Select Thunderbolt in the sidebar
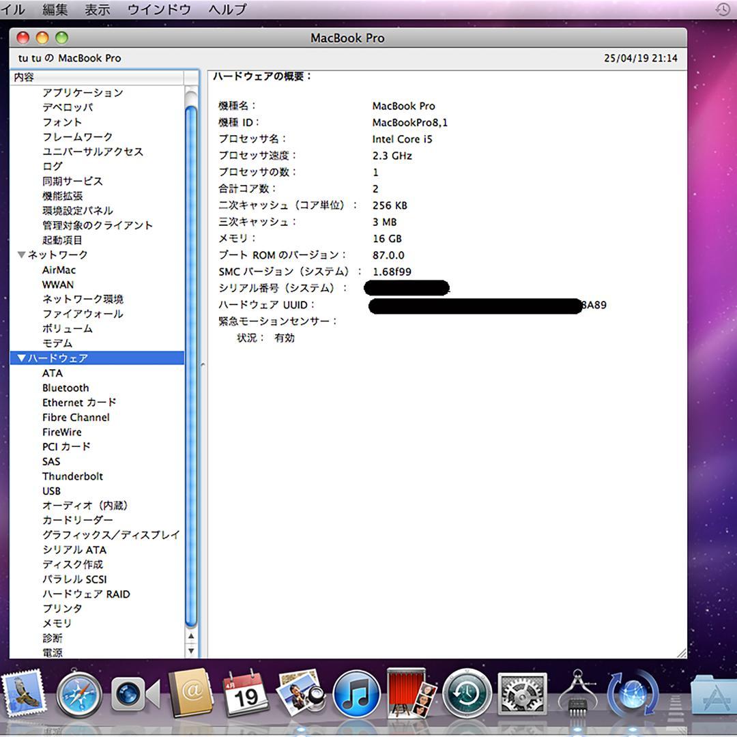This screenshot has height=737, width=737. coord(73,476)
